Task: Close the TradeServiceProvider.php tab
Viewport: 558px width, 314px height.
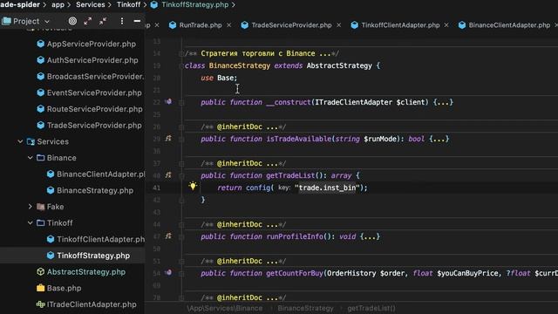Action: coord(339,25)
